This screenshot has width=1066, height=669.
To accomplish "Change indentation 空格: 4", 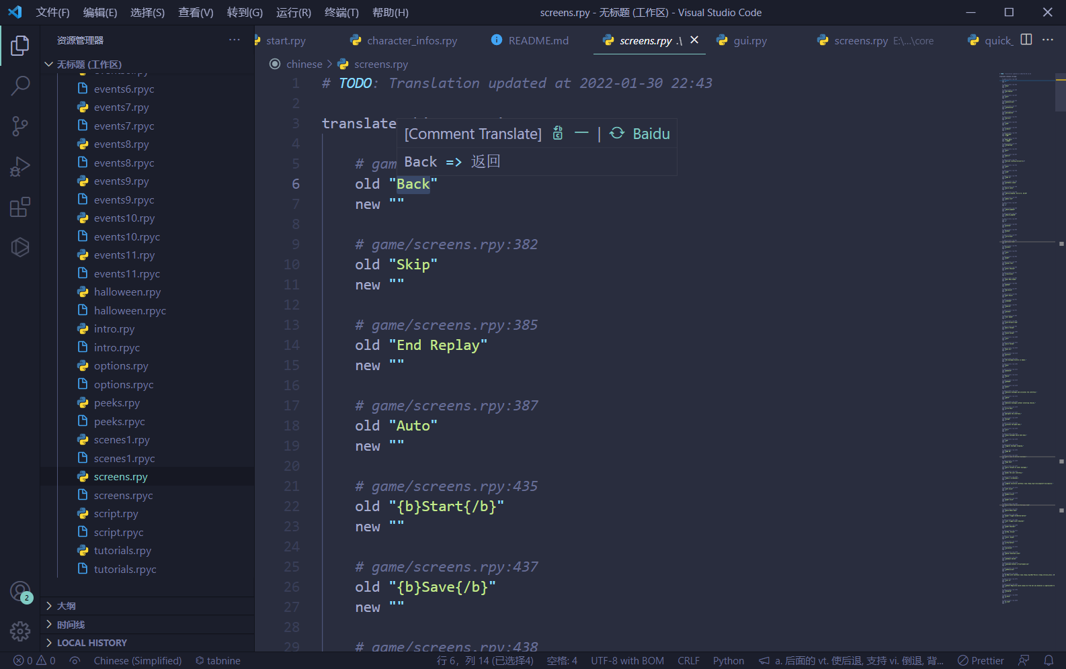I will (x=562, y=661).
